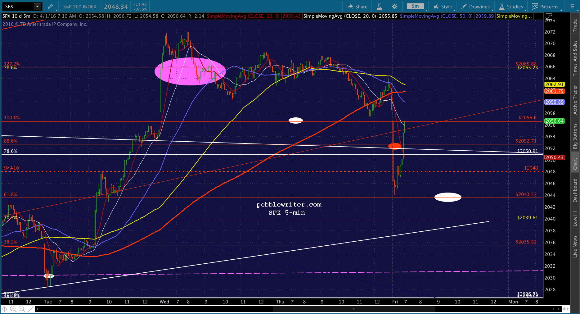Click the $2039.61 price level label
This screenshot has height=314, width=580.
[x=528, y=218]
